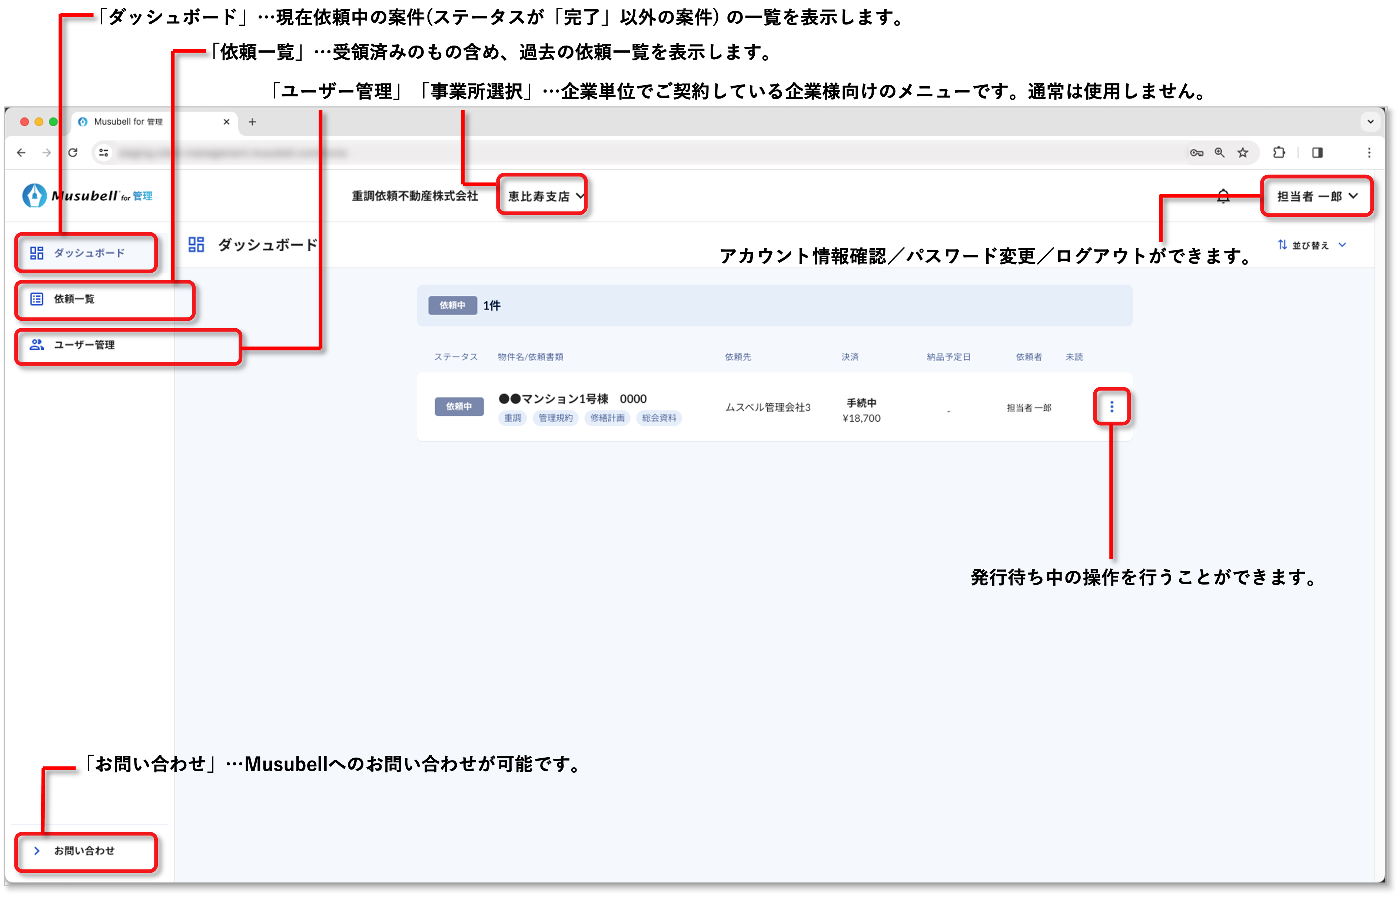Image resolution: width=1399 pixels, height=898 pixels.
Task: Expand お問い合わせ at sidebar bottom
Action: point(84,851)
